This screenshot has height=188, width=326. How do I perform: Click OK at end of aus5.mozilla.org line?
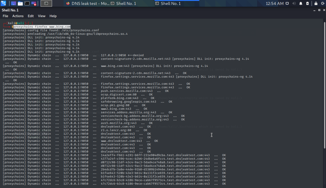click(151, 123)
